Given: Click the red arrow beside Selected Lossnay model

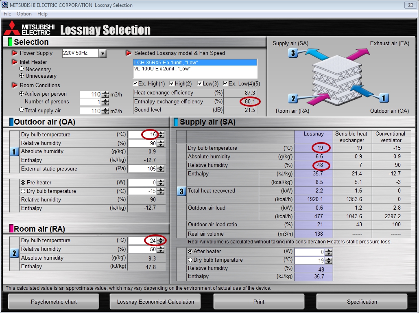Looking at the screenshot, I should 129,53.
